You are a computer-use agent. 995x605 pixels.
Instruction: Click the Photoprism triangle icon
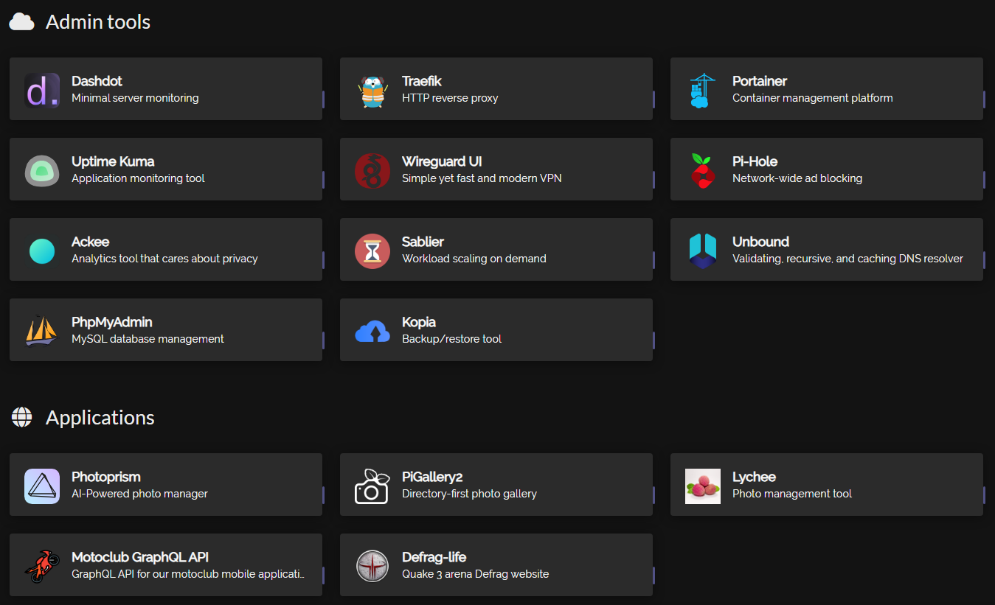click(x=42, y=486)
